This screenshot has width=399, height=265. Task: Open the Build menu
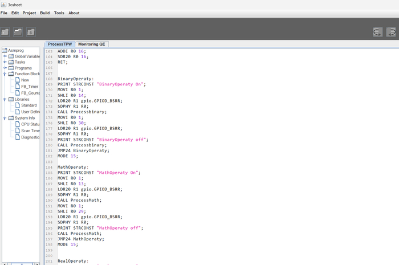(44, 13)
